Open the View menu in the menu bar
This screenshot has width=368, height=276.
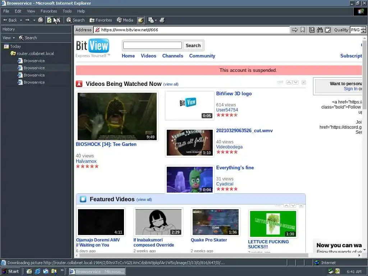click(31, 11)
